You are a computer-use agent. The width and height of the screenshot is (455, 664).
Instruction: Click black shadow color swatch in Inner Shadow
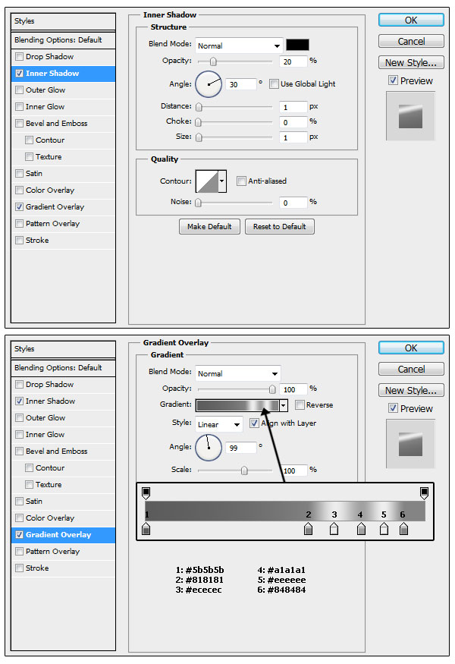pyautogui.click(x=297, y=45)
